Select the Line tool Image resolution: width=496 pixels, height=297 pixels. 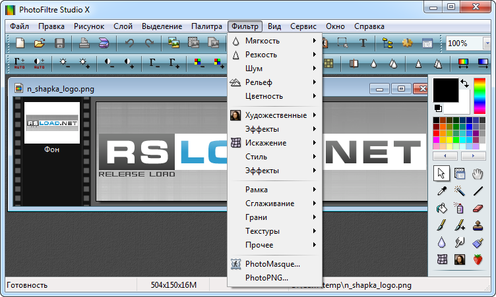click(x=478, y=190)
